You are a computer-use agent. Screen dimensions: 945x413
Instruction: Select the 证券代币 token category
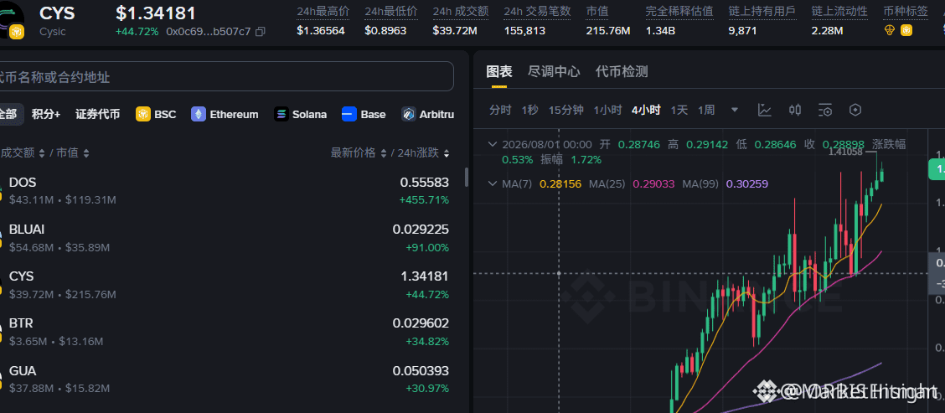(98, 114)
